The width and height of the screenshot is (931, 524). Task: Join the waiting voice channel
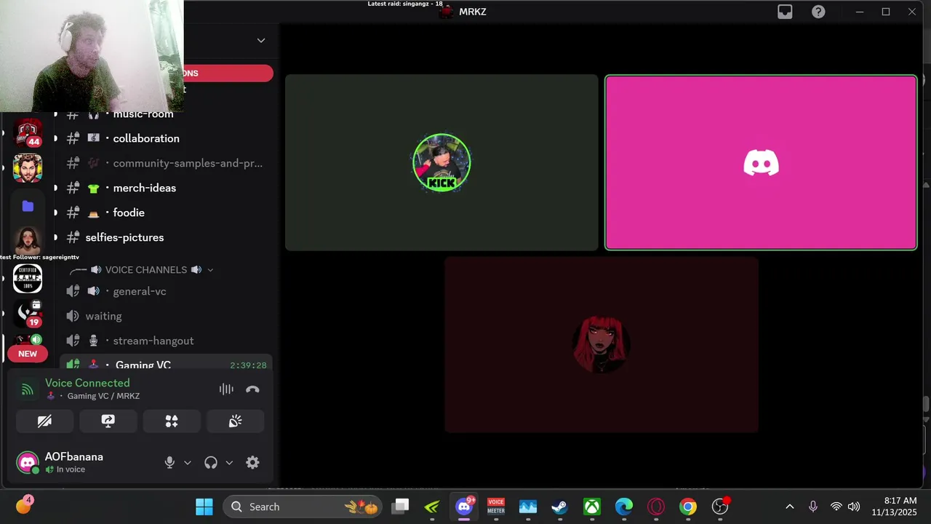tap(103, 316)
